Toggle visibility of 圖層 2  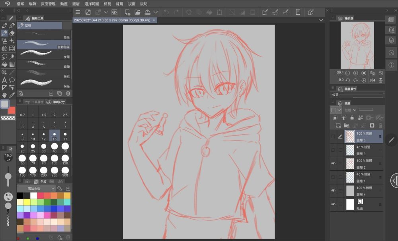point(333,164)
